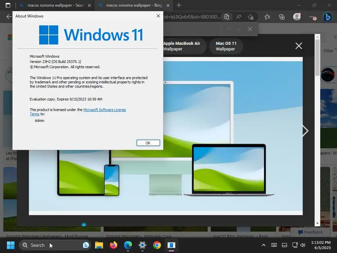Viewport: 337px width, 253px height.
Task: Open Settings from the taskbar
Action: click(x=142, y=245)
